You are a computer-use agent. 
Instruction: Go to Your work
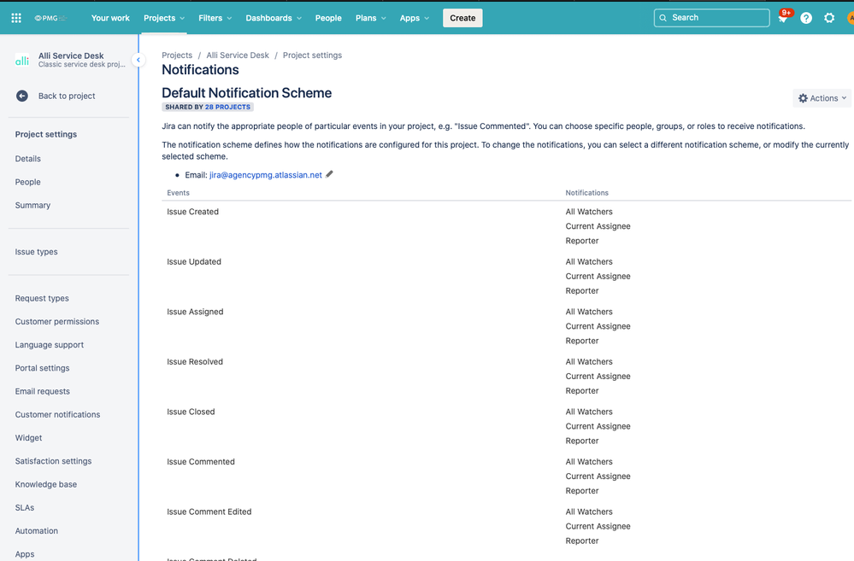click(x=110, y=18)
